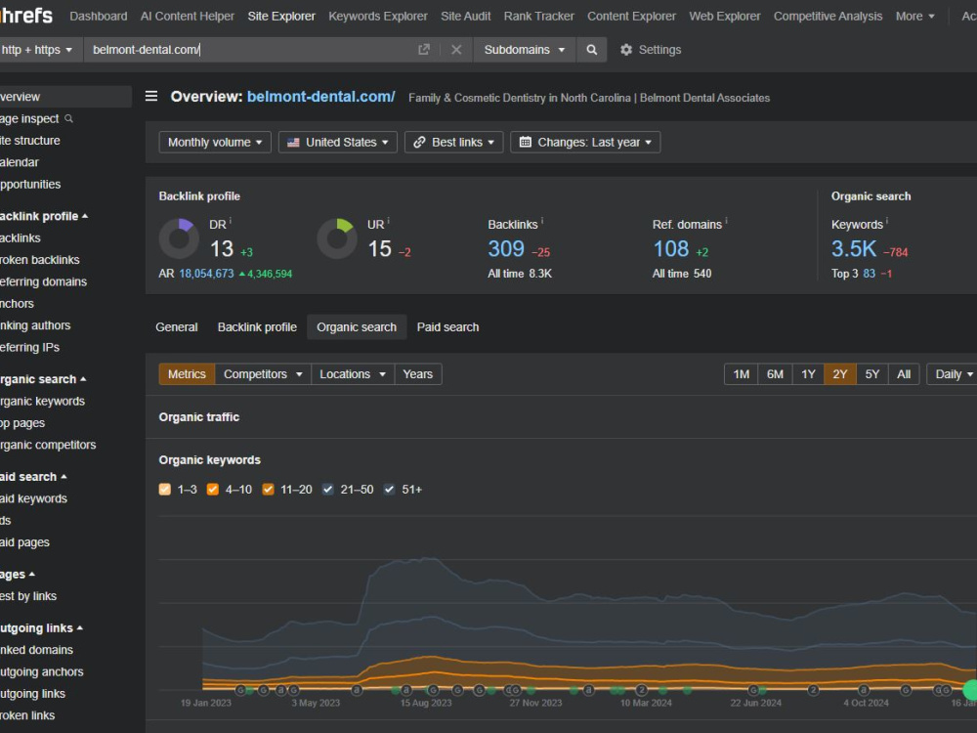This screenshot has width=977, height=733.
Task: Click the magnifier search button
Action: tap(591, 49)
